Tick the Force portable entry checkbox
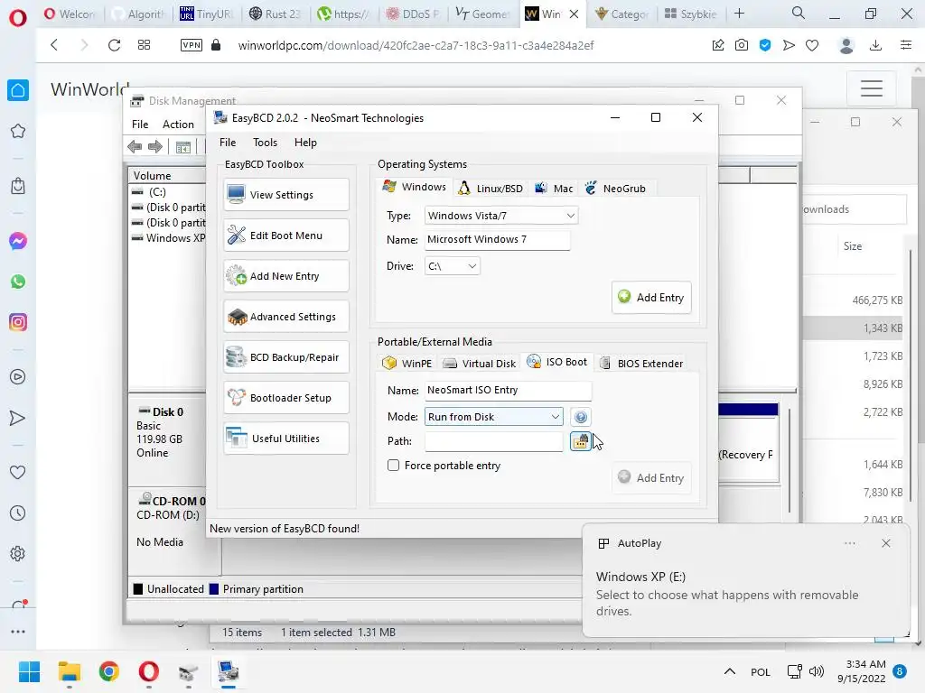925x693 pixels. click(394, 466)
